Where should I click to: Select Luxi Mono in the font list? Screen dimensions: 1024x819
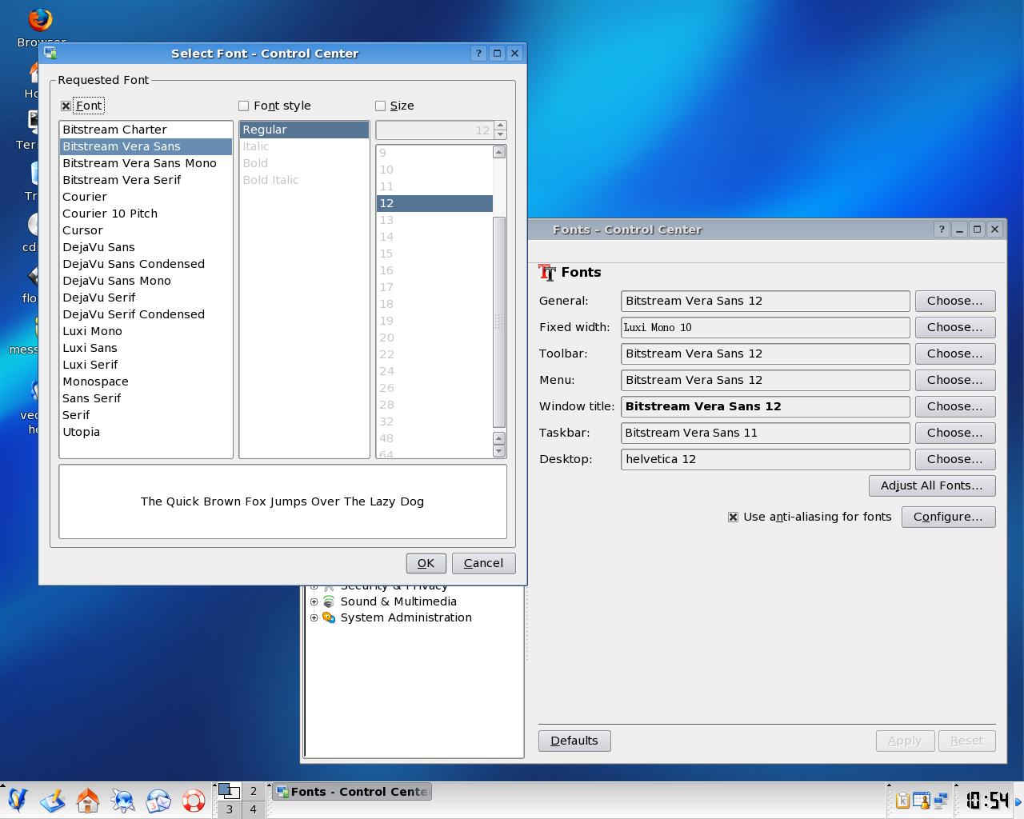click(146, 331)
